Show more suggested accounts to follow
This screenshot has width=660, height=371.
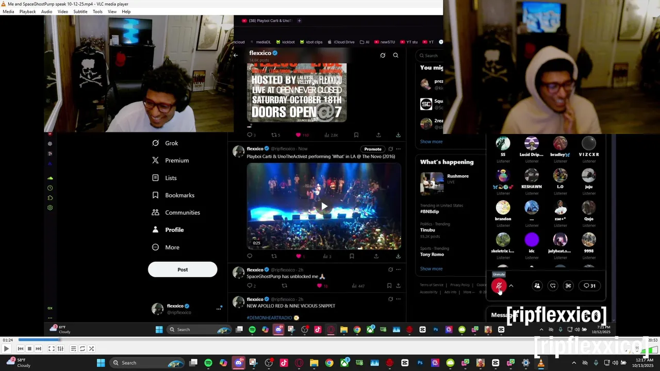click(431, 142)
